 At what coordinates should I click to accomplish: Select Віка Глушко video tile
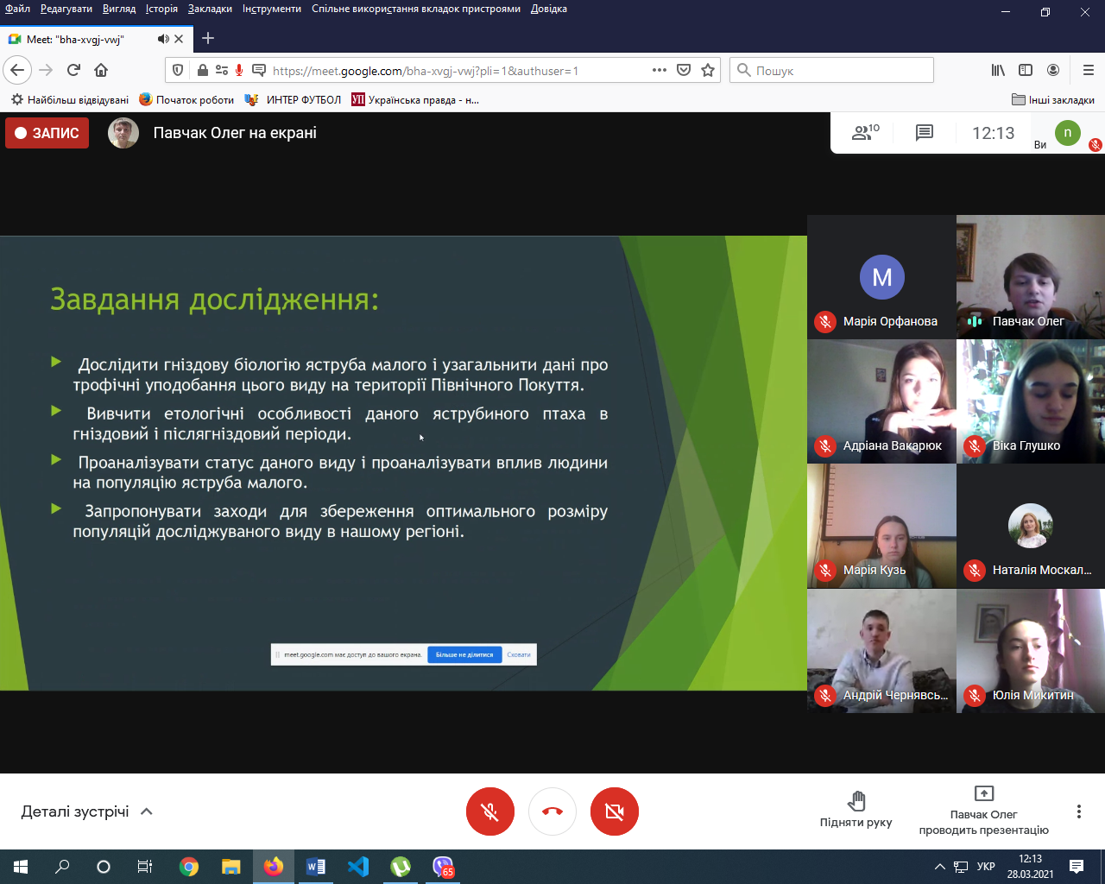[x=1031, y=401]
